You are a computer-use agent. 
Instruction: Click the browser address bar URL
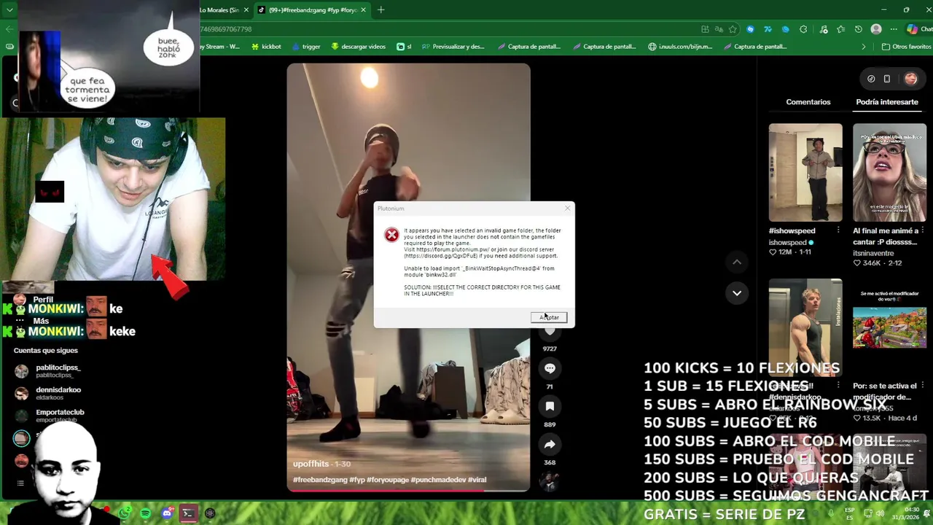click(227, 29)
